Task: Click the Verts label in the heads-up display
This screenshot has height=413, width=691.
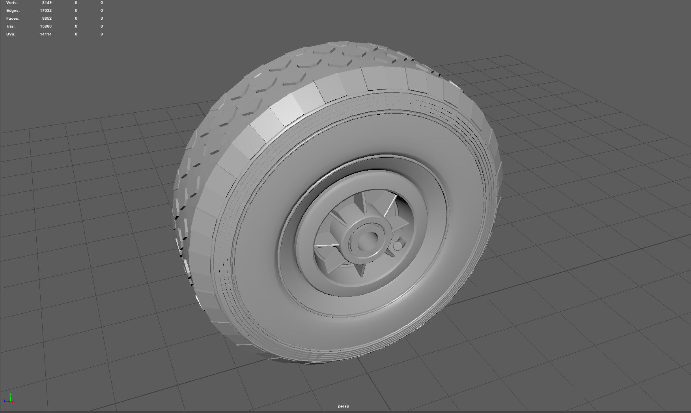Action: pos(12,3)
